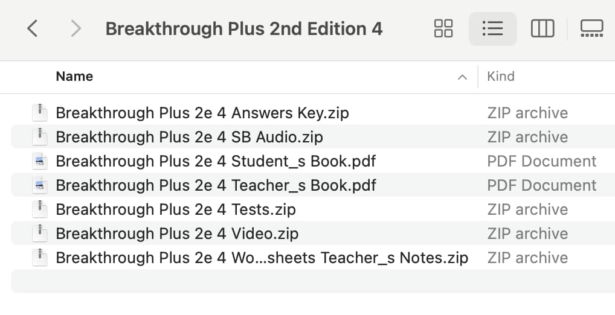Click the zip icon beside Video.zip
The image size is (615, 315).
[40, 233]
